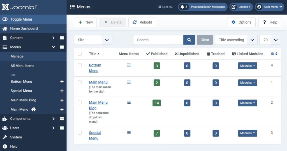Add item with plus next to Main Menu Blog
Image resolution: width=287 pixels, height=151 pixels.
click(x=62, y=100)
